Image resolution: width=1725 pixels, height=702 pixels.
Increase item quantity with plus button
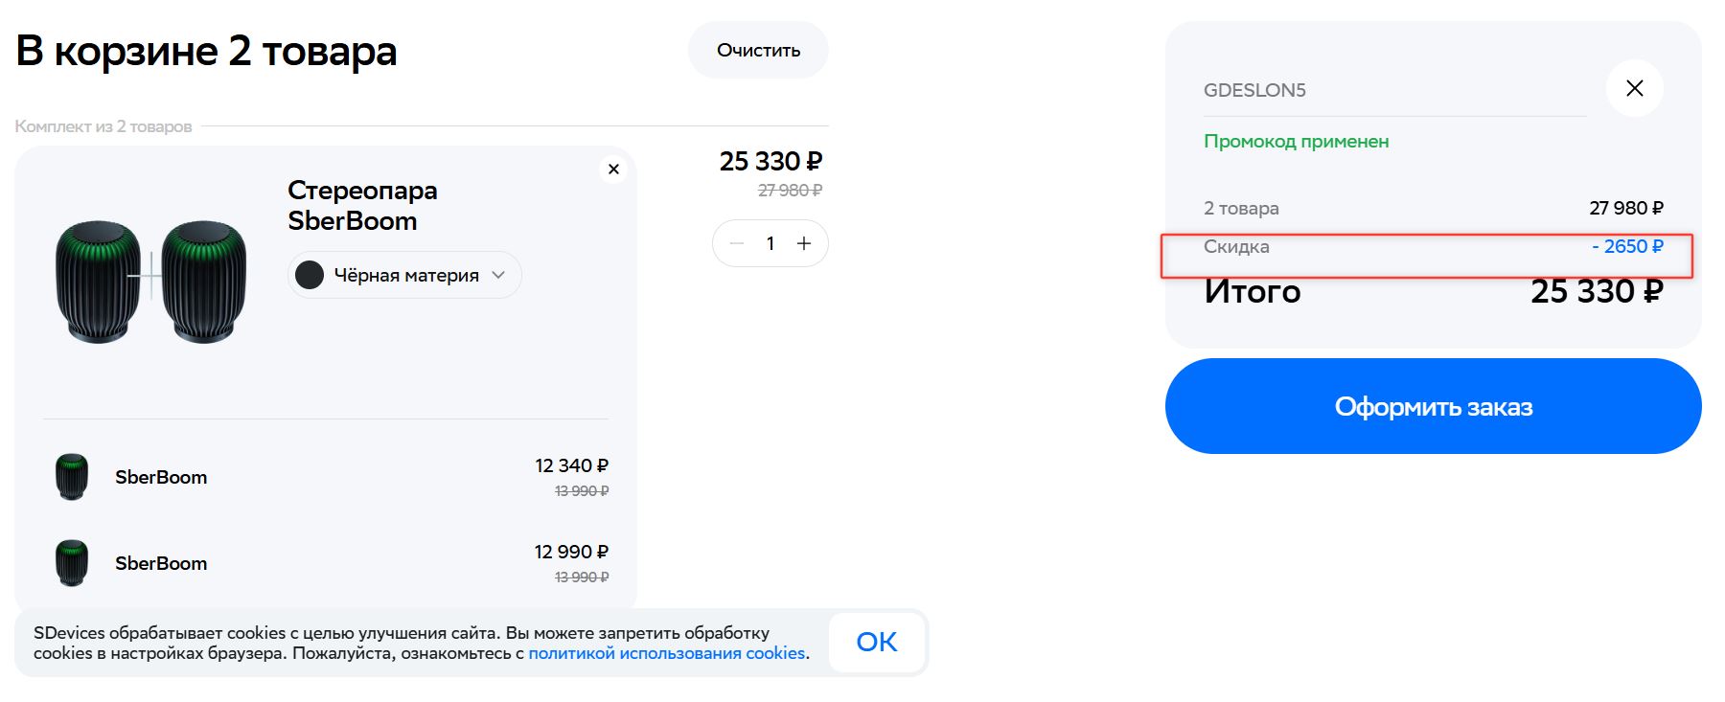[804, 243]
